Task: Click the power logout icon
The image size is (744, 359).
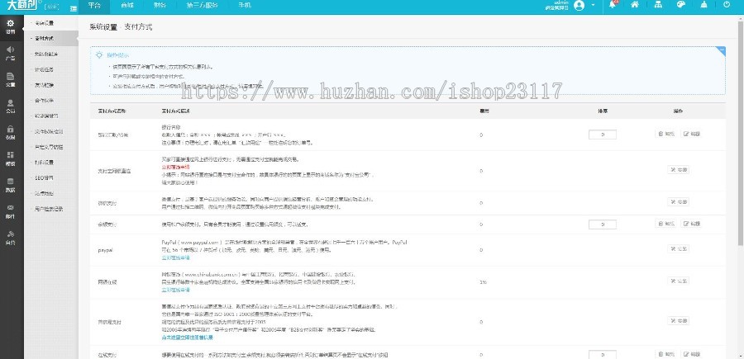Action: coord(727,5)
